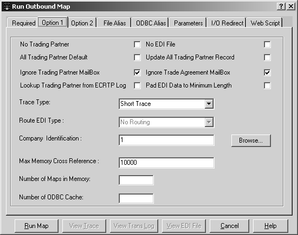The image size is (298, 235).
Task: Select the Short Trace combo box field
Action: click(x=166, y=104)
